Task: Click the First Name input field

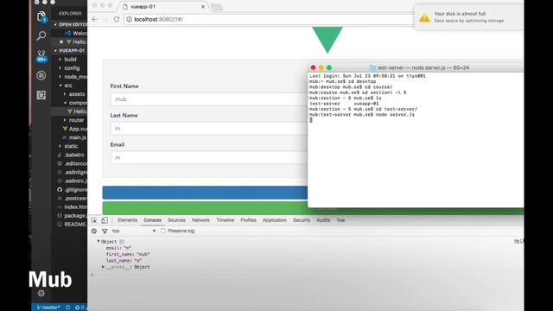Action: click(209, 99)
